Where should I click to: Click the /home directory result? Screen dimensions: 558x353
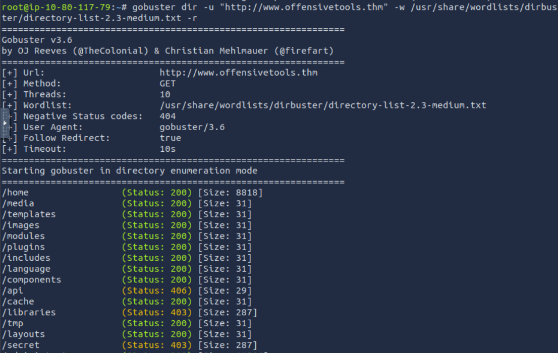point(16,193)
